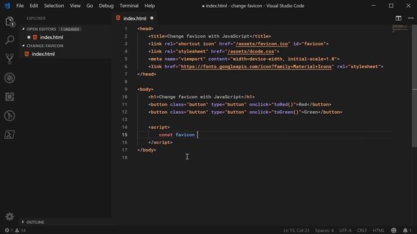
Task: Open the Debug menu
Action: click(x=106, y=6)
